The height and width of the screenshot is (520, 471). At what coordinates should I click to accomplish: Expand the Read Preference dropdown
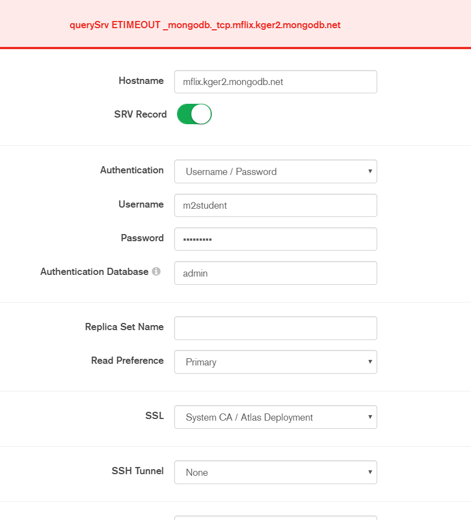[x=275, y=362]
